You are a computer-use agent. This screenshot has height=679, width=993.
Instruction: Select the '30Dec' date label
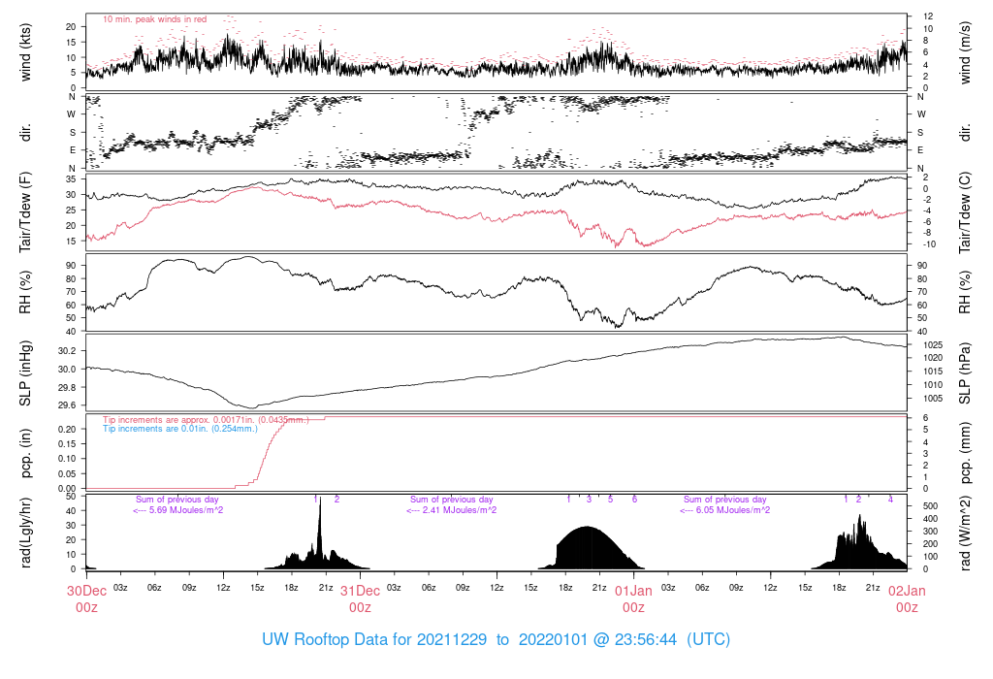(86, 591)
